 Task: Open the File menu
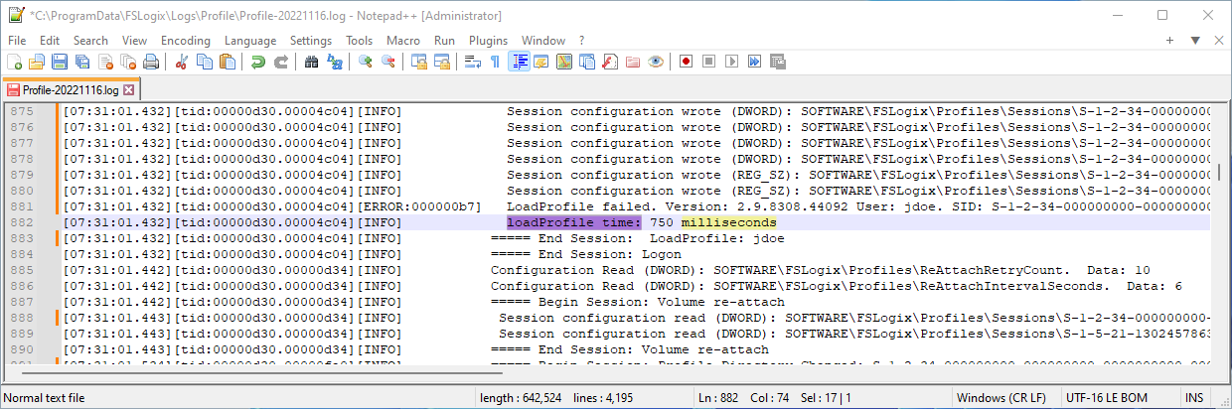(x=17, y=40)
